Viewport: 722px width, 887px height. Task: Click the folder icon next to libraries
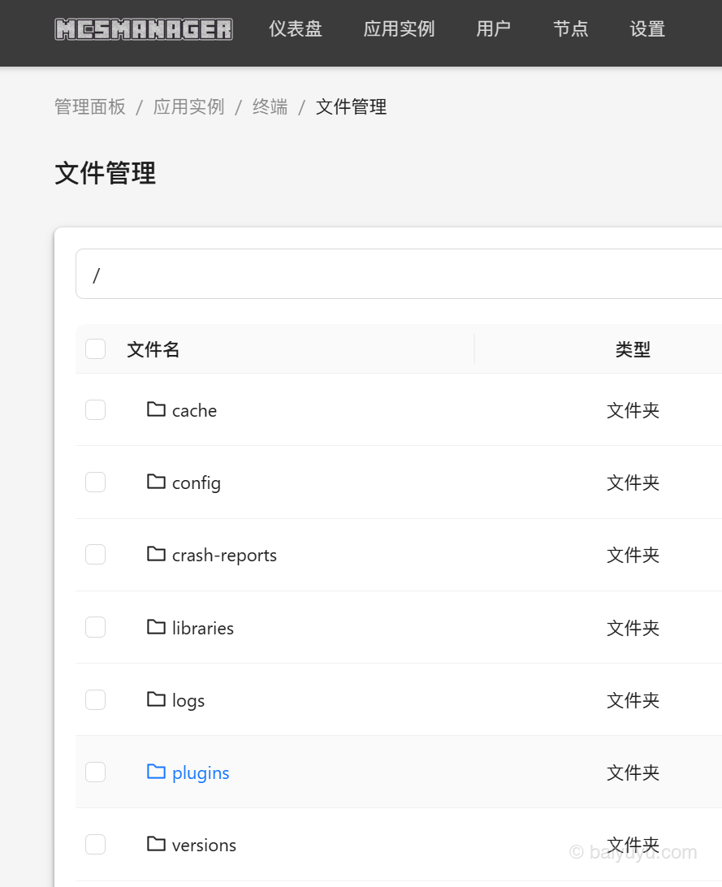[155, 627]
